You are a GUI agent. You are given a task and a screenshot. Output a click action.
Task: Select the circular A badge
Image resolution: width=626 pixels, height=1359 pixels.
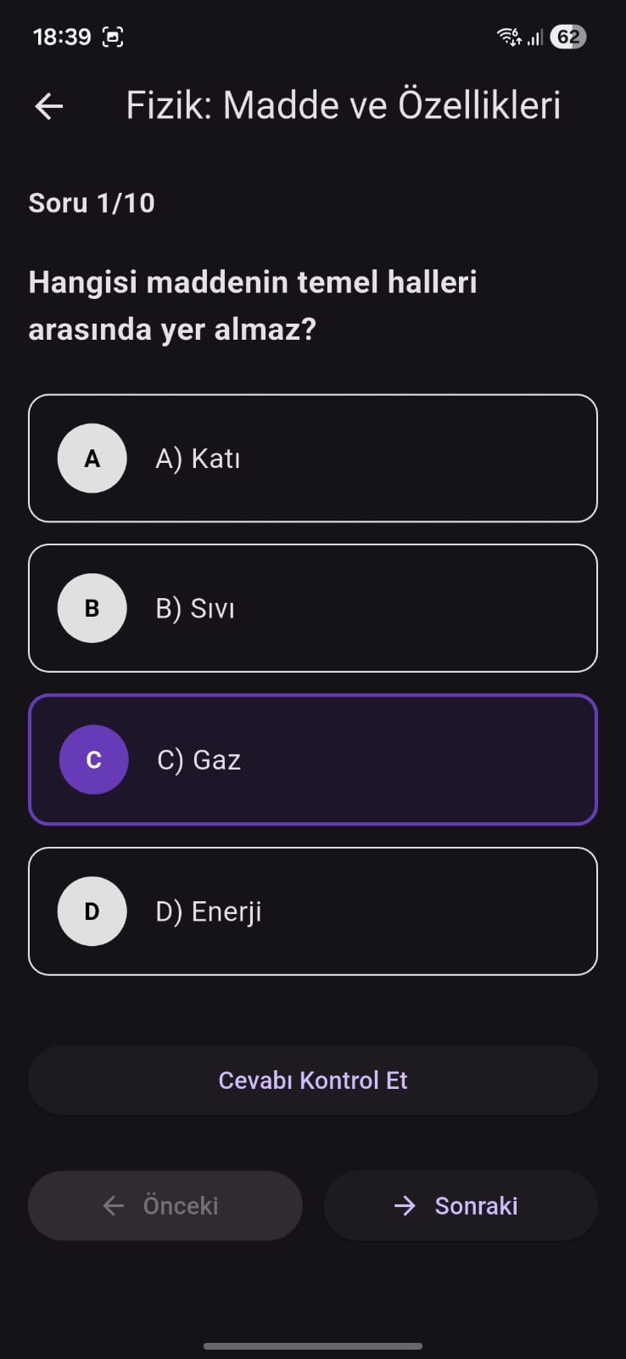[x=92, y=459]
